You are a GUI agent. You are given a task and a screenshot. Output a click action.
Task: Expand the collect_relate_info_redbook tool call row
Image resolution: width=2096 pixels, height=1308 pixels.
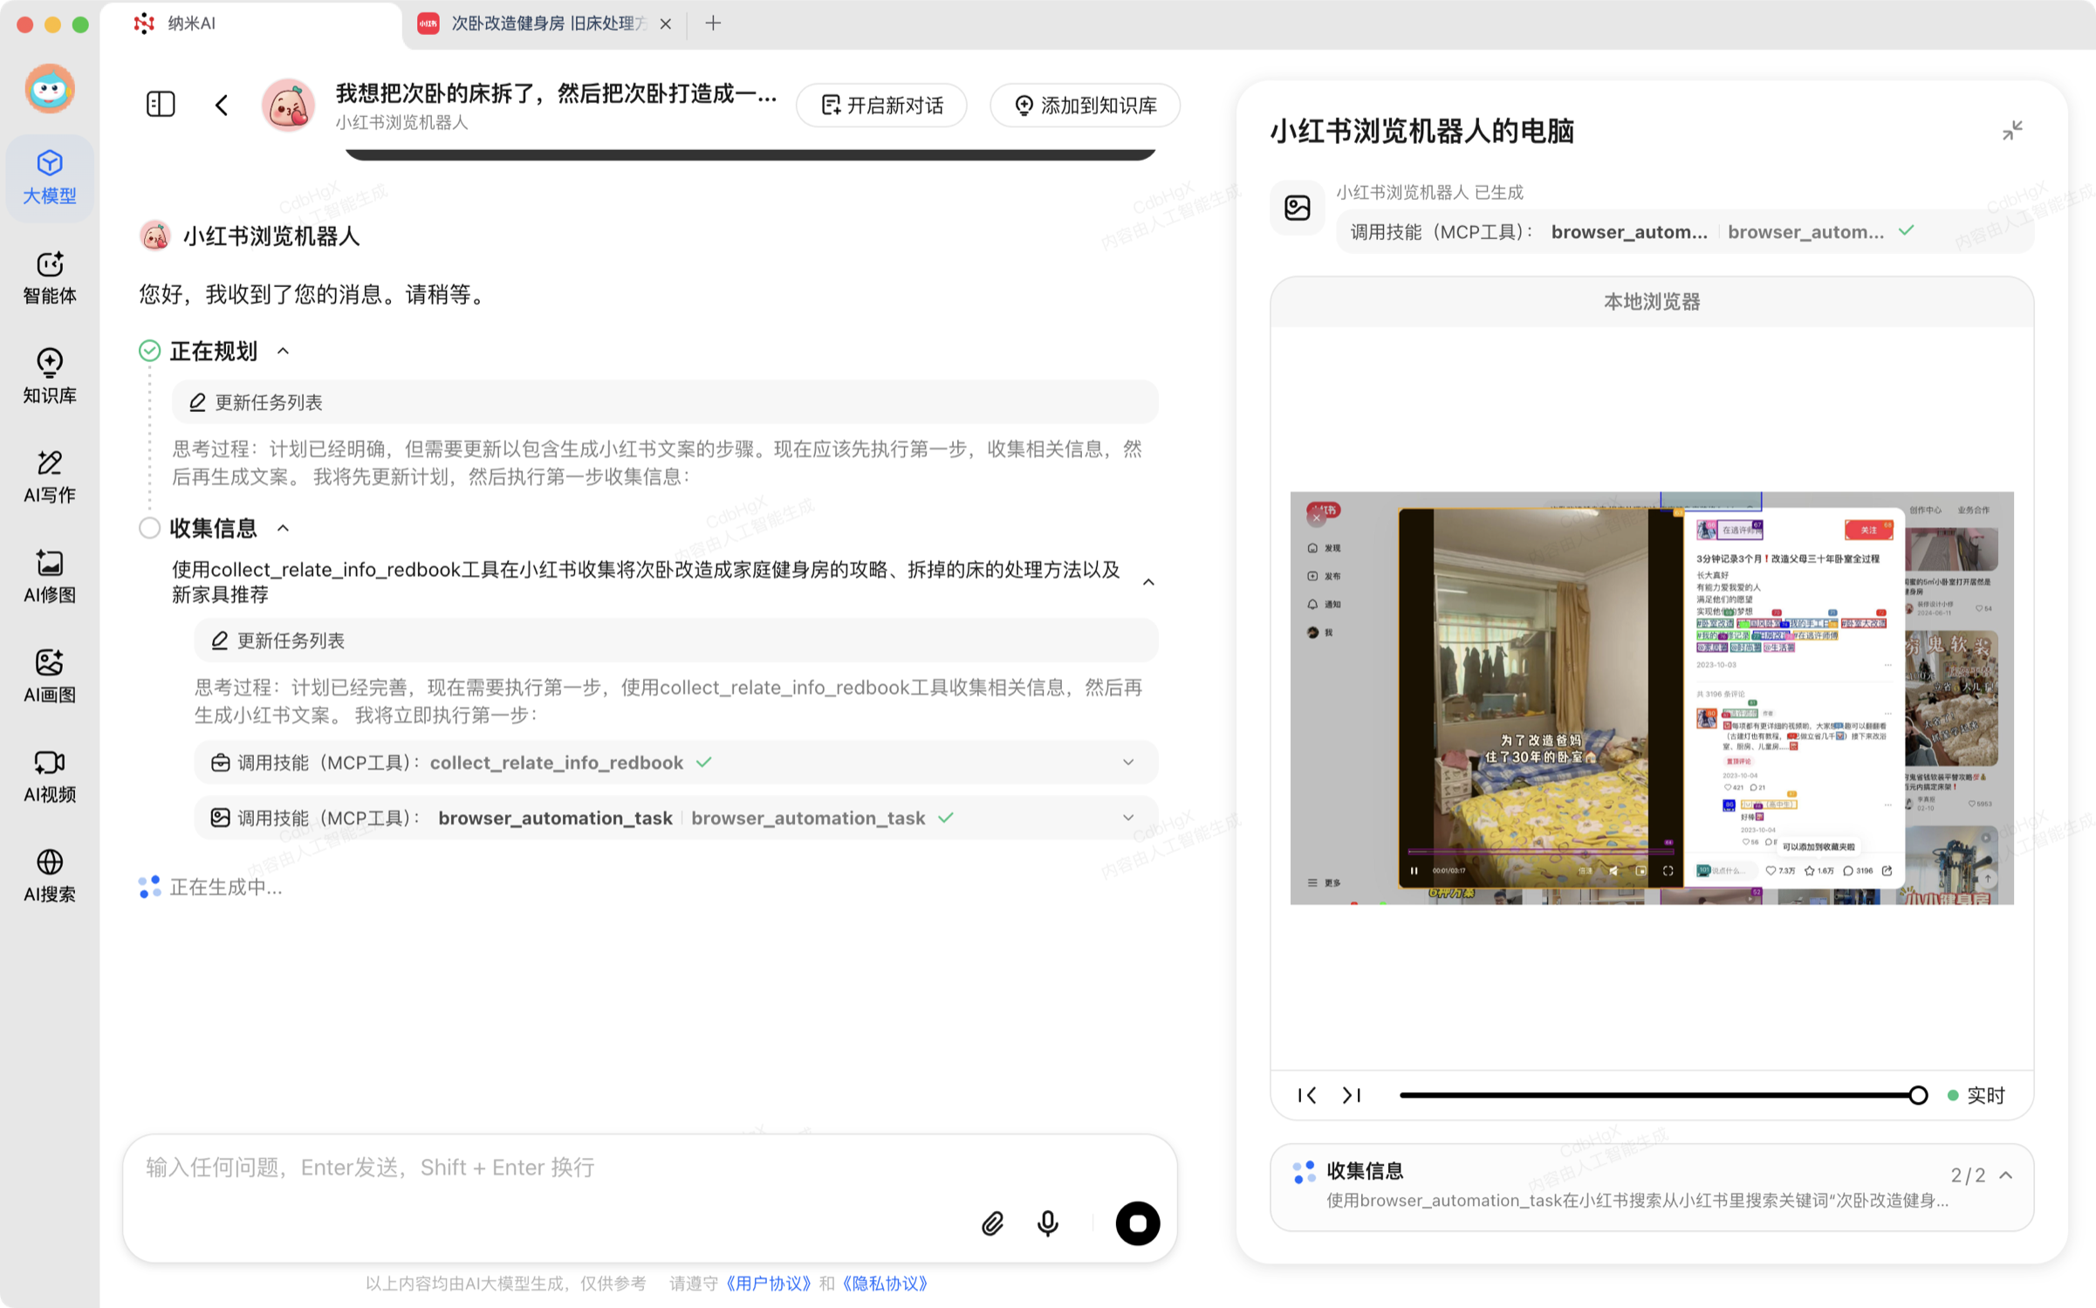(676, 764)
